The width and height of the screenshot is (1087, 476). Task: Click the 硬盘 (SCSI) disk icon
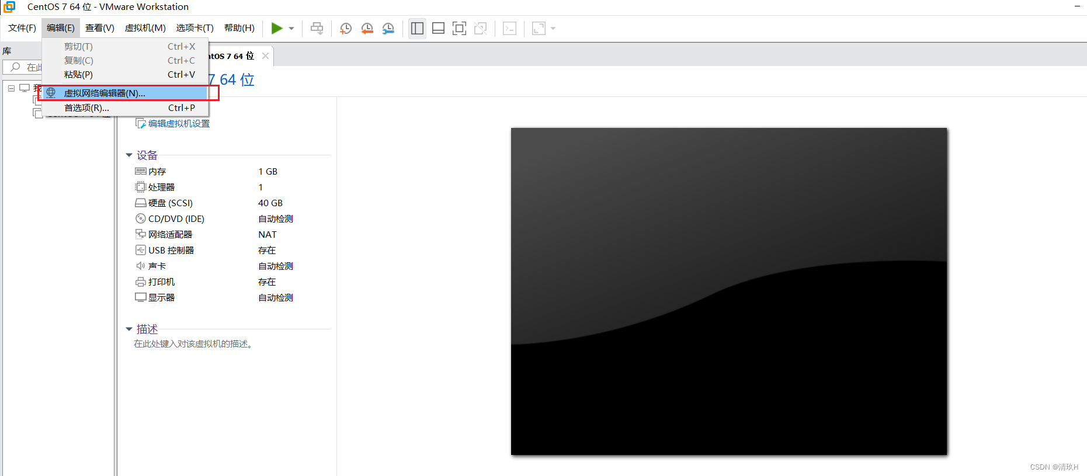point(141,203)
